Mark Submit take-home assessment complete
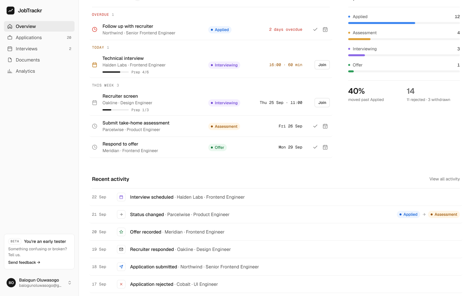Image resolution: width=473 pixels, height=296 pixels. (x=315, y=126)
